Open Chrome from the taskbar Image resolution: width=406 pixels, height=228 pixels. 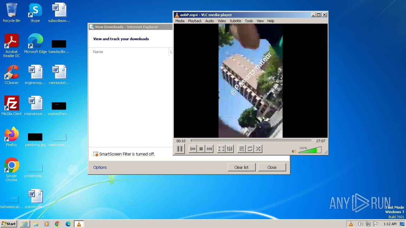tap(57, 224)
